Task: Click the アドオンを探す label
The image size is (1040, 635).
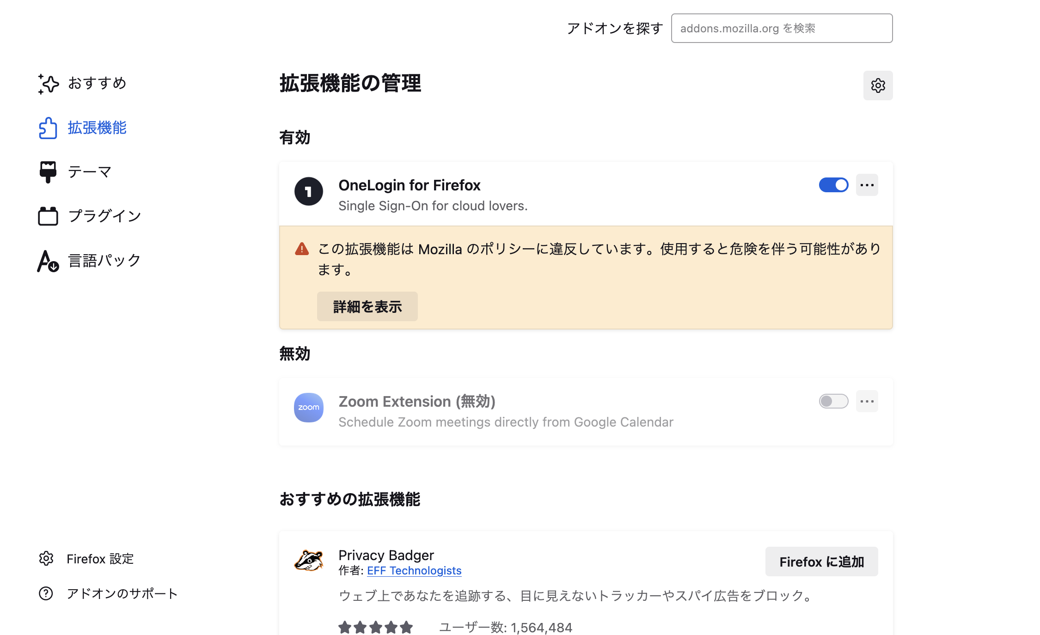Action: click(x=615, y=28)
